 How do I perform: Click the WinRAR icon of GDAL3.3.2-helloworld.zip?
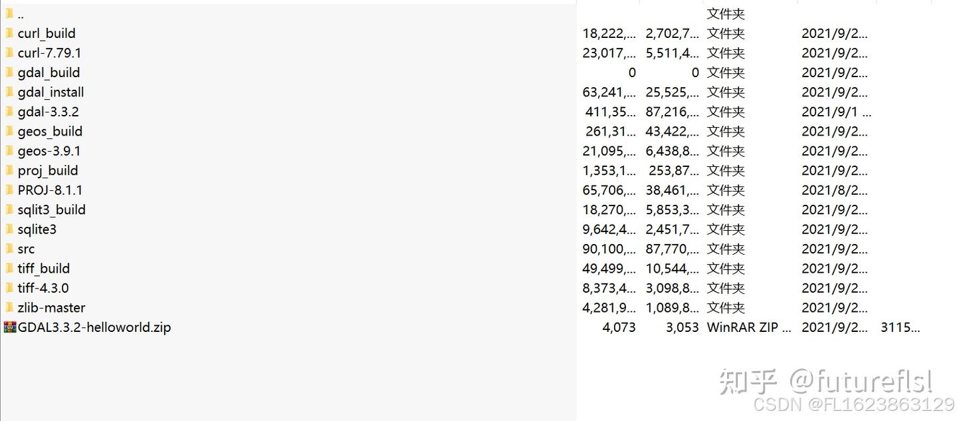(10, 327)
